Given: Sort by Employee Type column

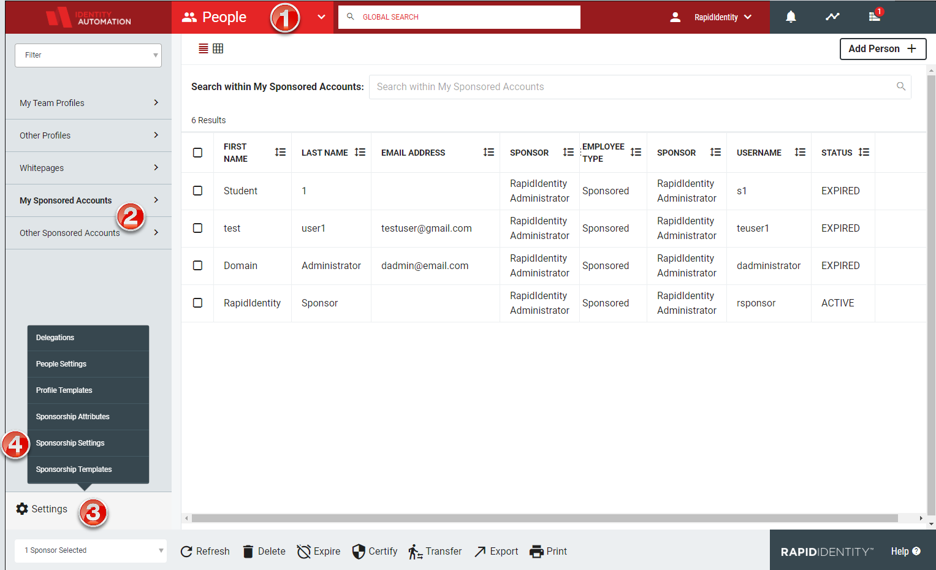Looking at the screenshot, I should (636, 152).
